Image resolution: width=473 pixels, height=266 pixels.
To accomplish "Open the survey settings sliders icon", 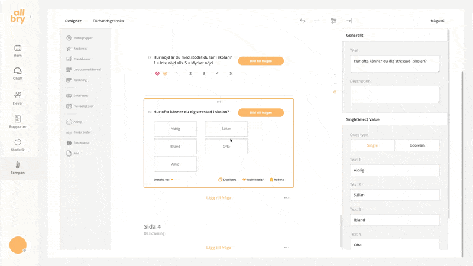I will coord(333,21).
